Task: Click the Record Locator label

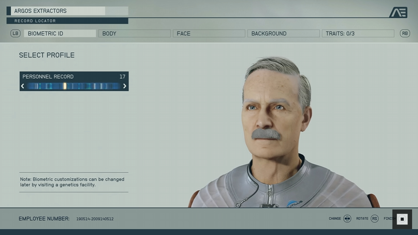Action: pyautogui.click(x=35, y=21)
